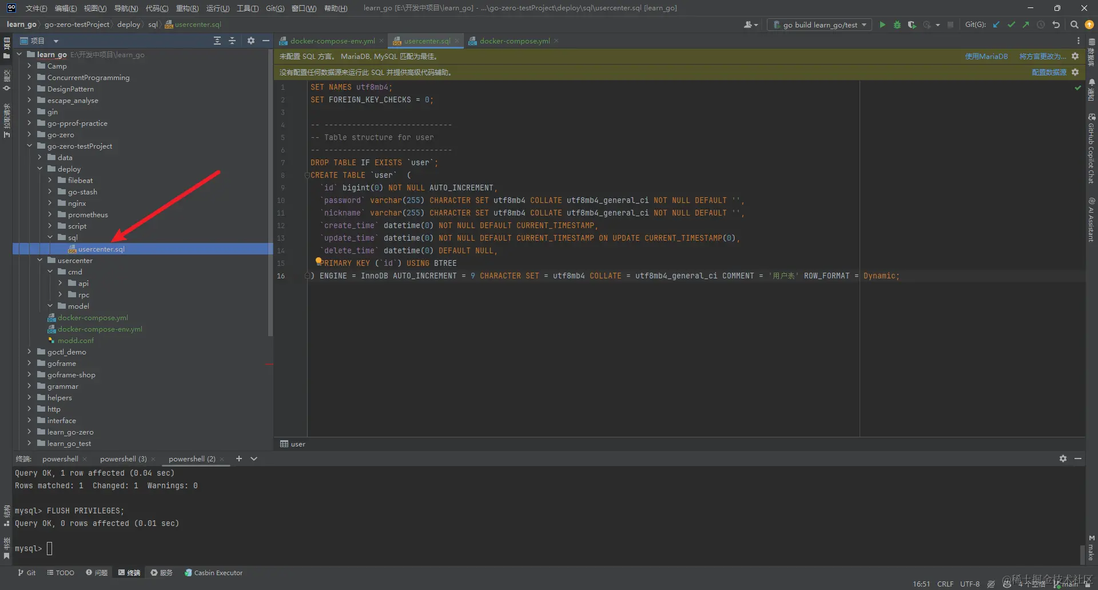Open the Database side panel
The height and width of the screenshot is (590, 1098).
pyautogui.click(x=1092, y=53)
